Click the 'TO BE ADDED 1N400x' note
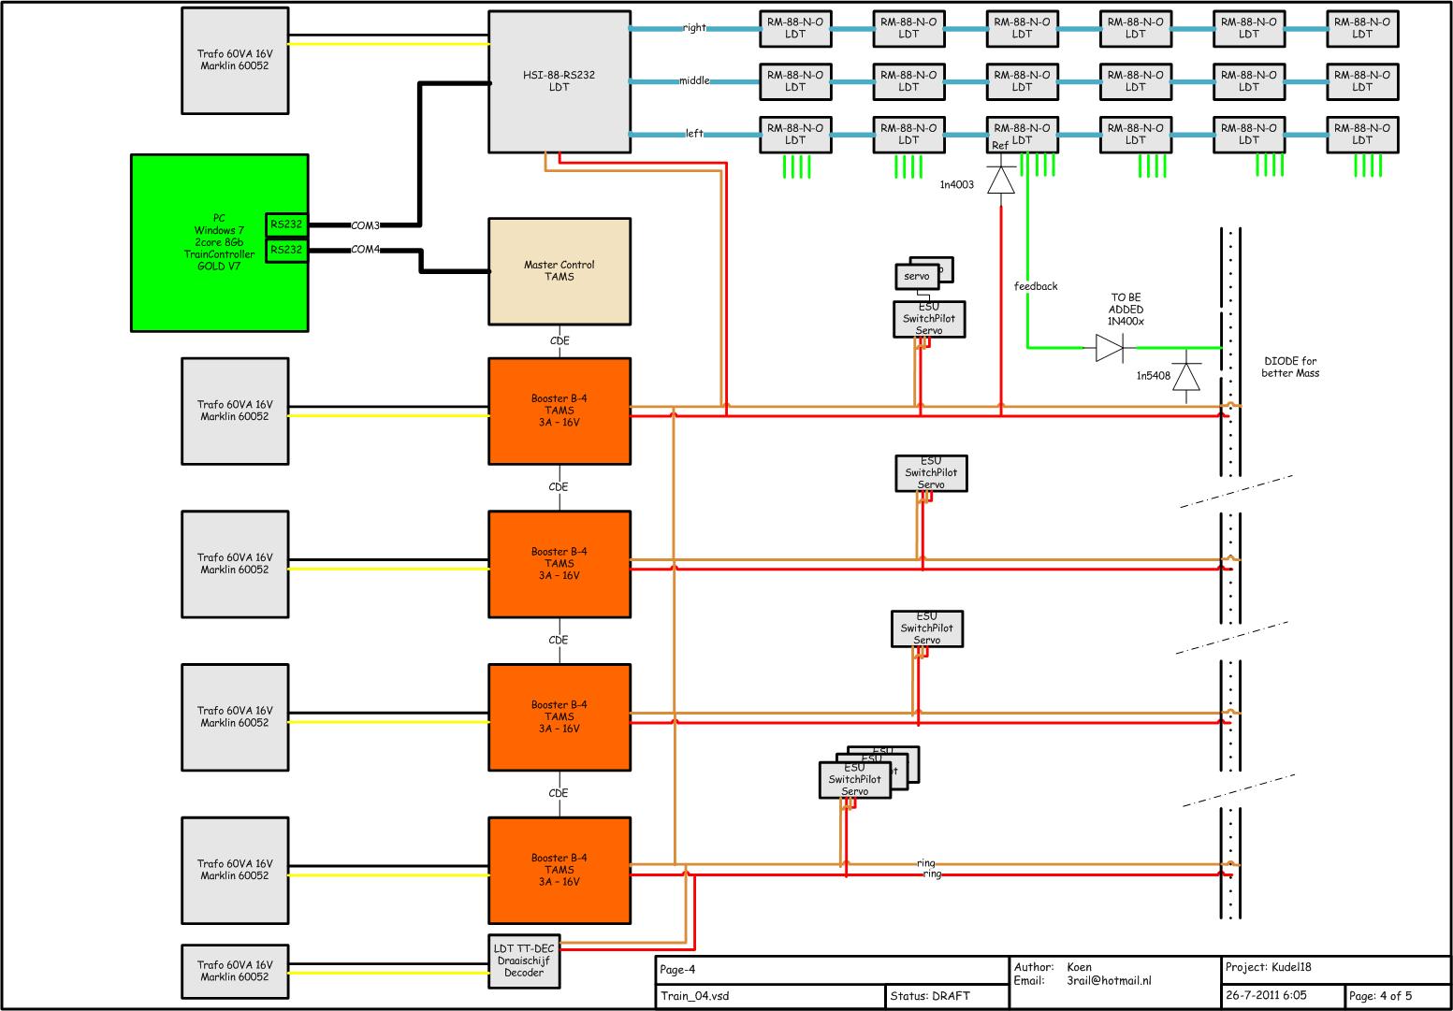Viewport: 1453px width, 1011px height. click(x=1126, y=310)
